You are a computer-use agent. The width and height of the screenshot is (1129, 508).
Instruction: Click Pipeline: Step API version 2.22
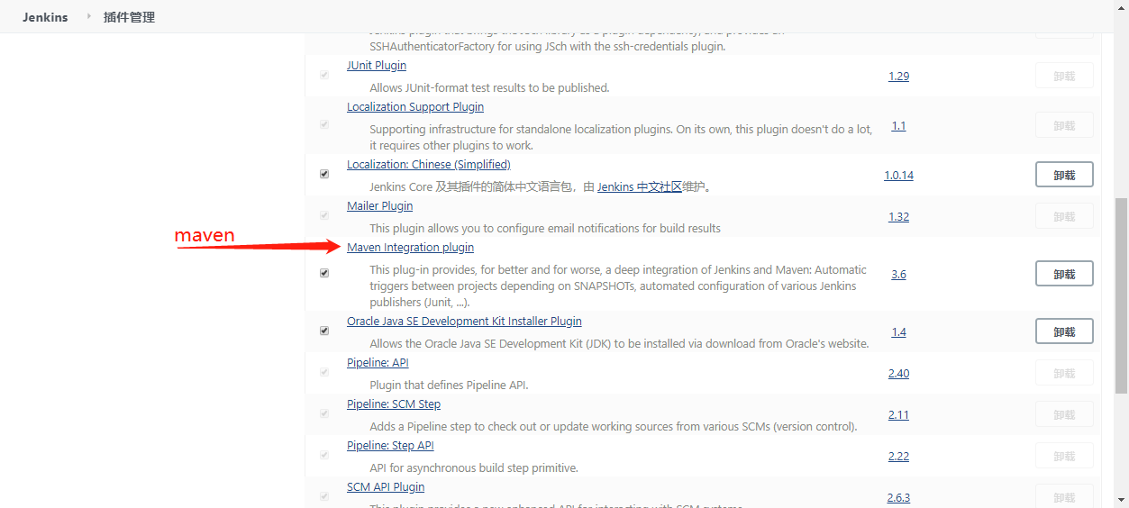pyautogui.click(x=898, y=457)
